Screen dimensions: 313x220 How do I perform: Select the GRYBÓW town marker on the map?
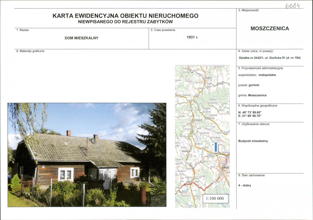point(190,182)
